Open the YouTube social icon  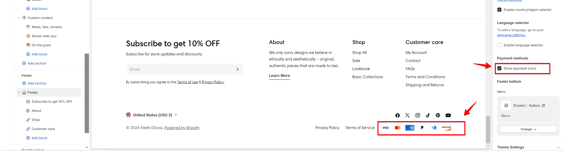(x=448, y=115)
